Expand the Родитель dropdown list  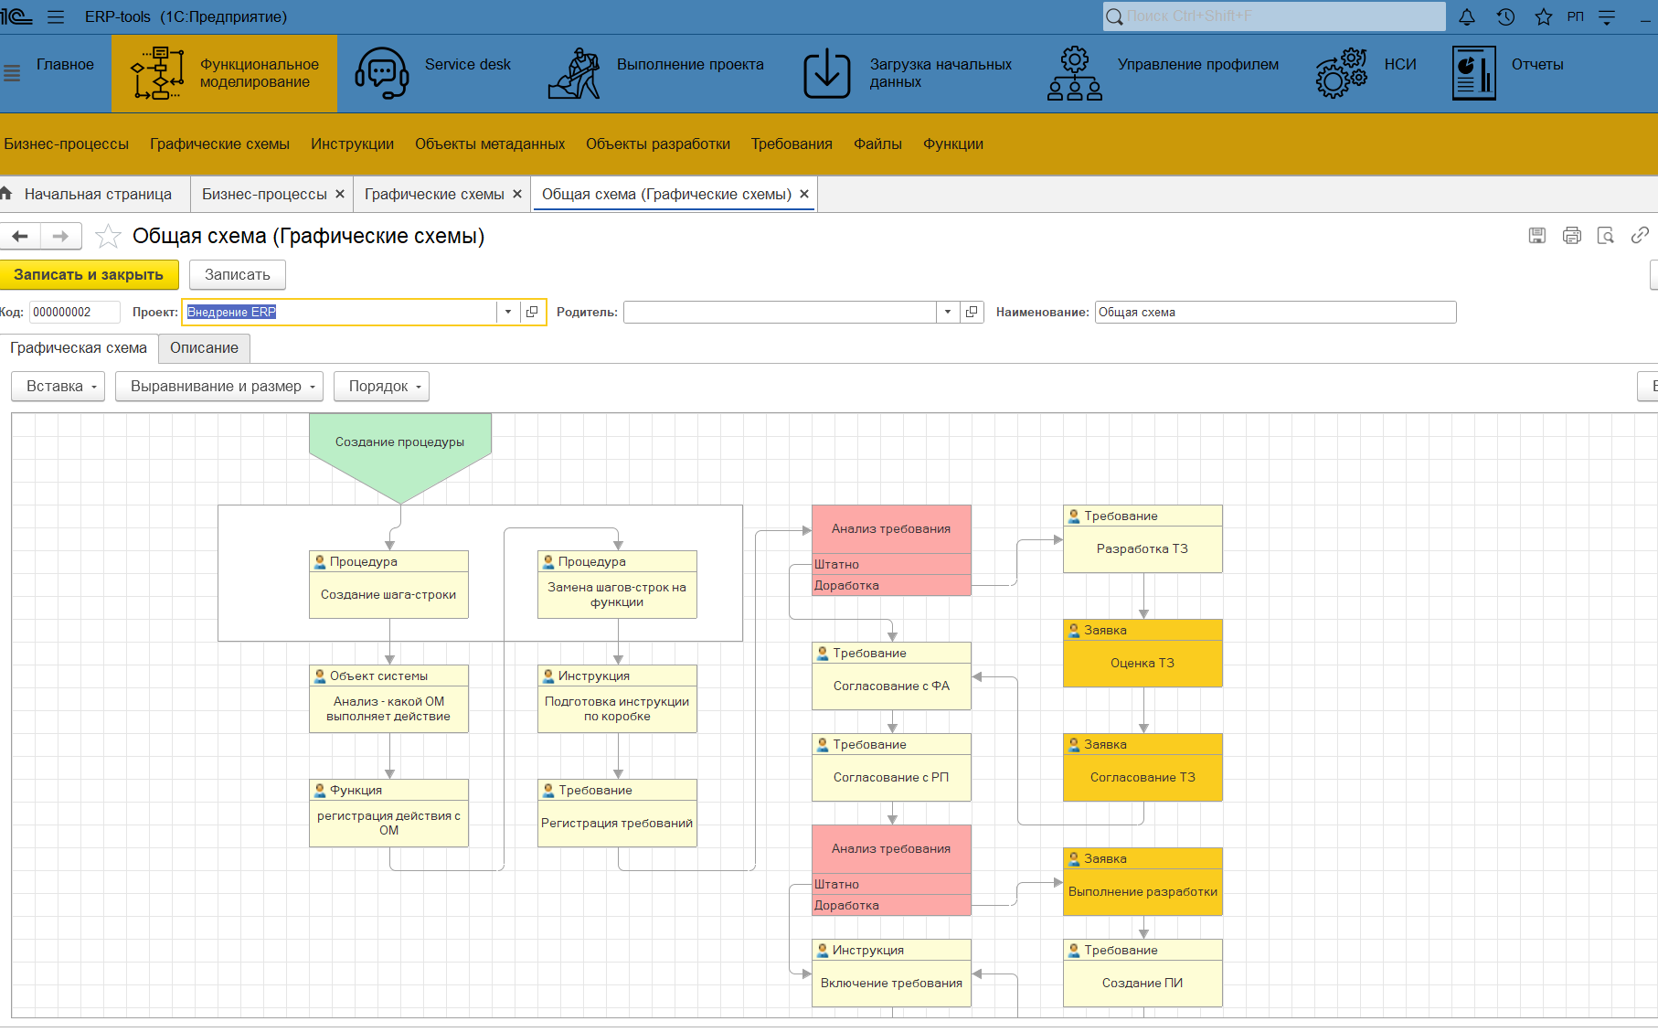pyautogui.click(x=948, y=312)
